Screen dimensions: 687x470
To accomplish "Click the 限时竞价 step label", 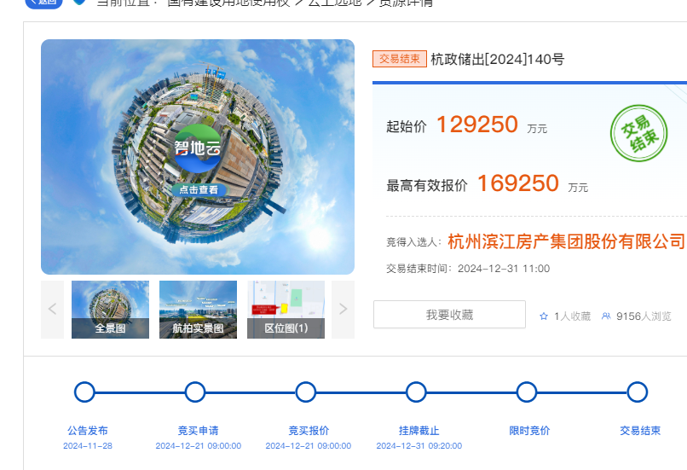I will [529, 431].
